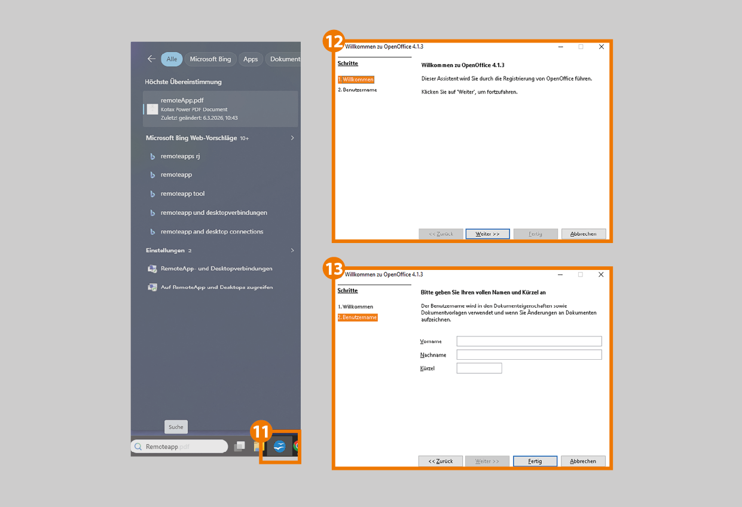Focus the Vorname input field
Screen dimensions: 742x507
click(529, 341)
